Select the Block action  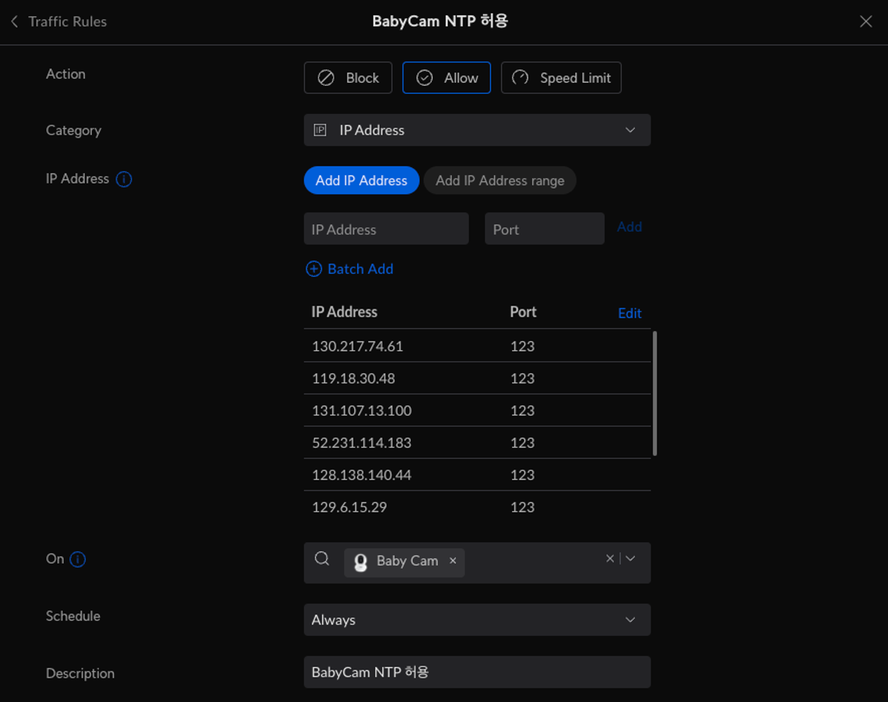(x=348, y=78)
